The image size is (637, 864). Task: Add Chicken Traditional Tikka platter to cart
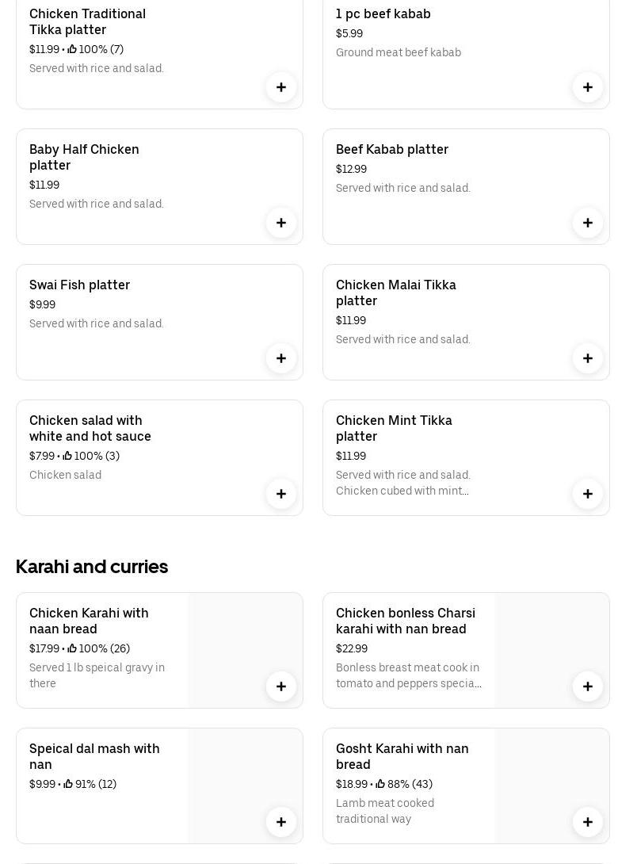[281, 87]
